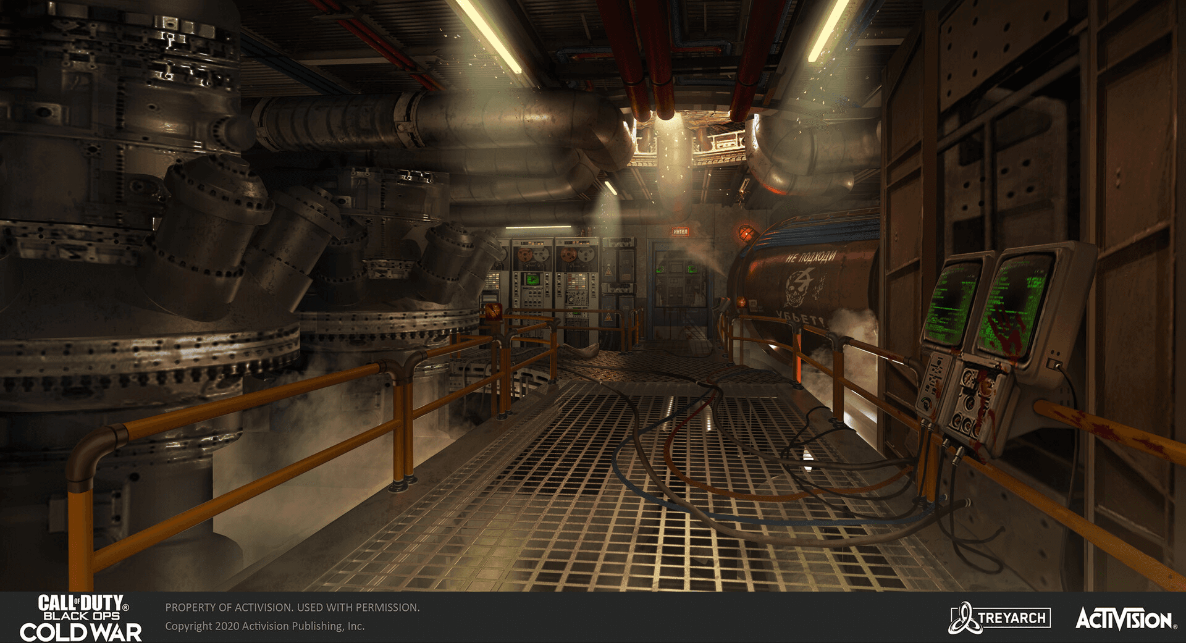This screenshot has width=1186, height=643.
Task: Click the Call of Duty Black Ops Cold War logo
Action: (x=81, y=618)
